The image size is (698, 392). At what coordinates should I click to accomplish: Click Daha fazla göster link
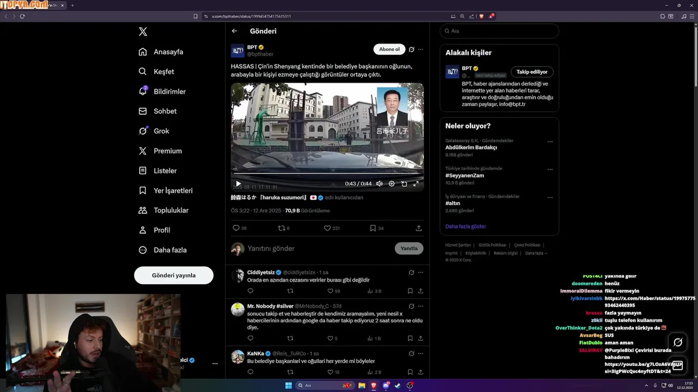(466, 226)
